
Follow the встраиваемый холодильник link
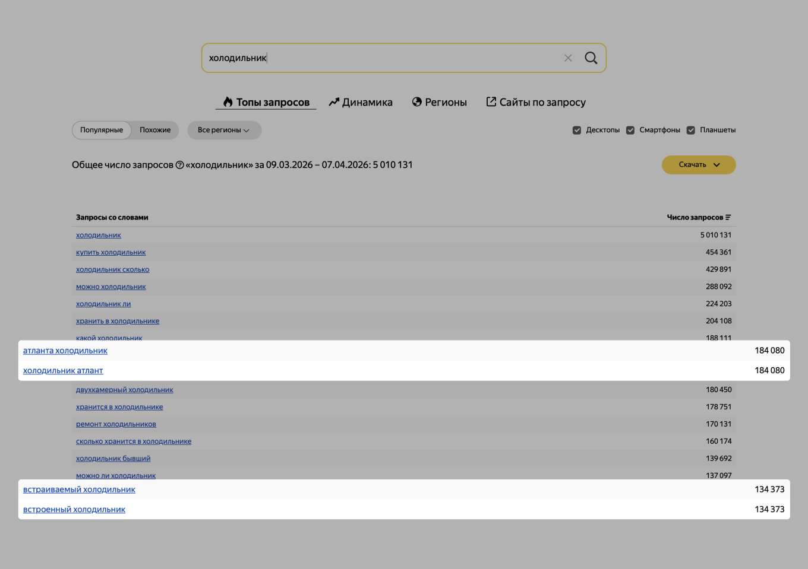[x=79, y=490]
